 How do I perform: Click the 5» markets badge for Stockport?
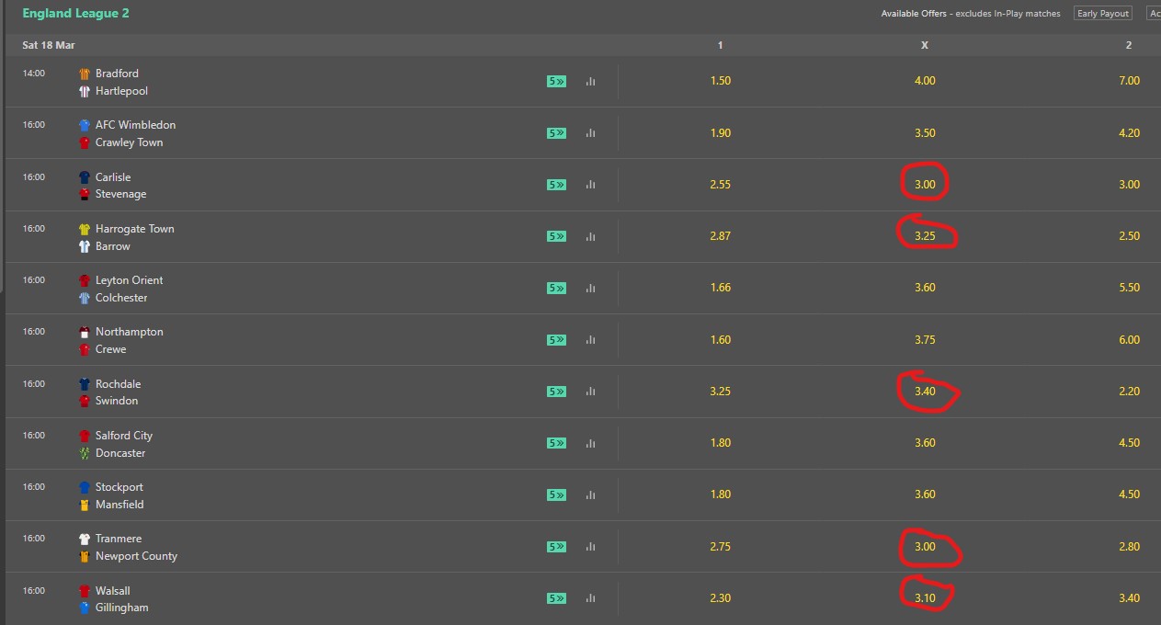556,494
